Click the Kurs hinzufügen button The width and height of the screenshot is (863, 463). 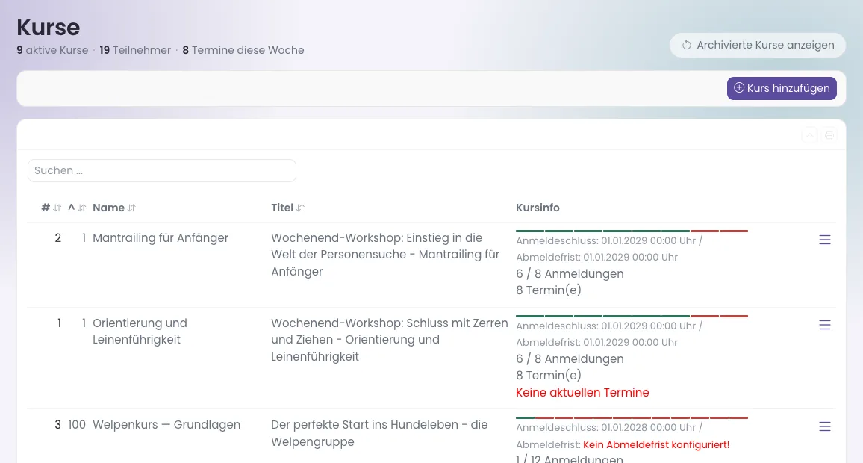pos(782,88)
